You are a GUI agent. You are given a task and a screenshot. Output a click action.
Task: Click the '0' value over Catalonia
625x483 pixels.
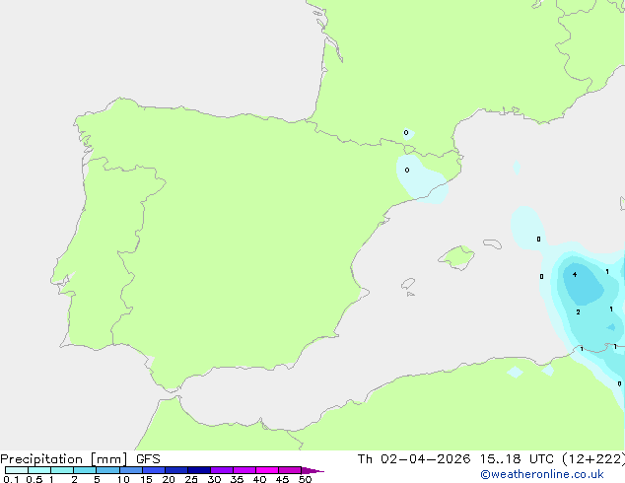406,171
